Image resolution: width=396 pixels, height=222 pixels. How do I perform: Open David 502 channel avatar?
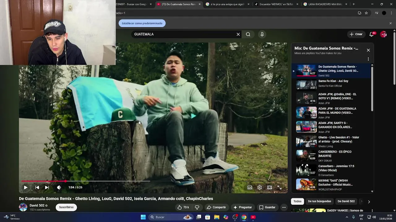tap(23, 207)
